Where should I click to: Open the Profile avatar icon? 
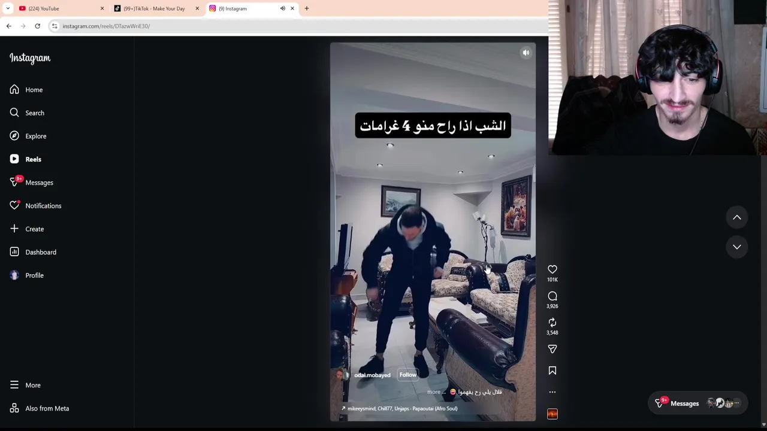point(14,275)
